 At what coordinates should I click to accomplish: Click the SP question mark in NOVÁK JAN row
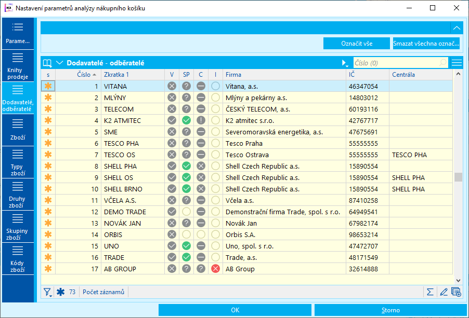coord(186,223)
